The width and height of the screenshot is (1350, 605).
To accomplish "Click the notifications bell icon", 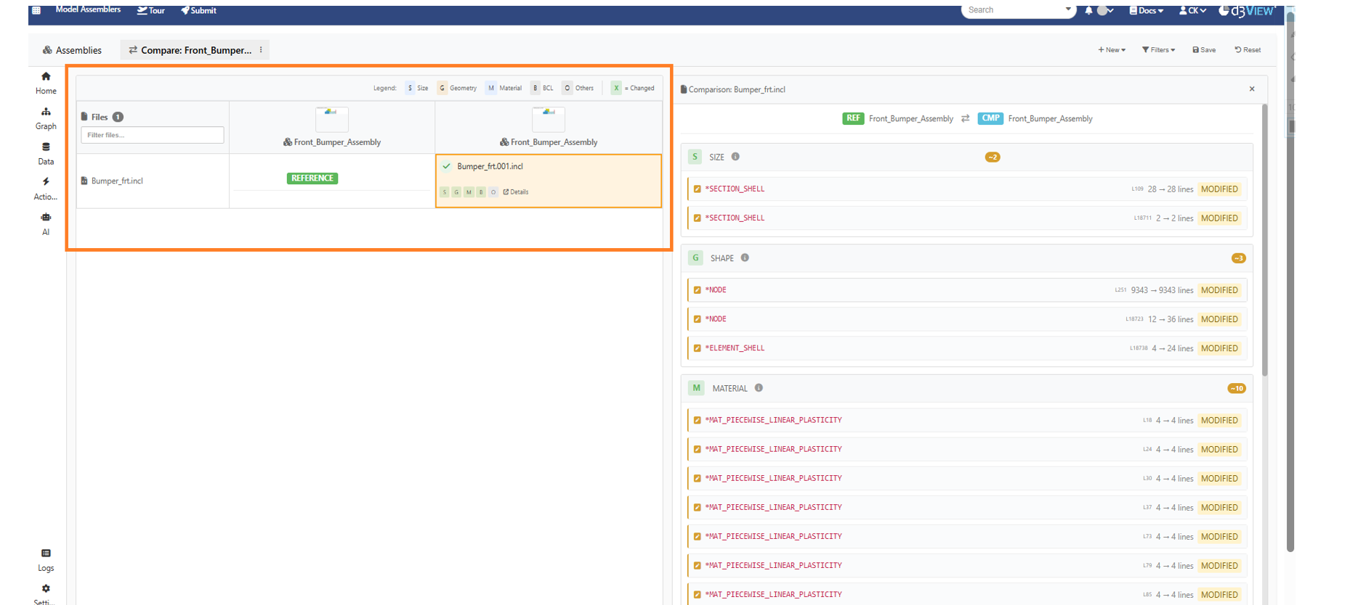I will coord(1088,11).
